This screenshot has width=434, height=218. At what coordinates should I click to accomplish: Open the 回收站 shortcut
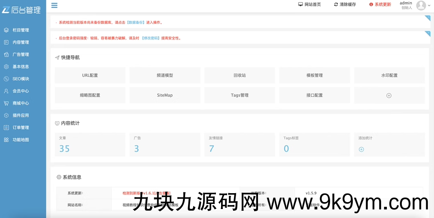click(x=240, y=75)
